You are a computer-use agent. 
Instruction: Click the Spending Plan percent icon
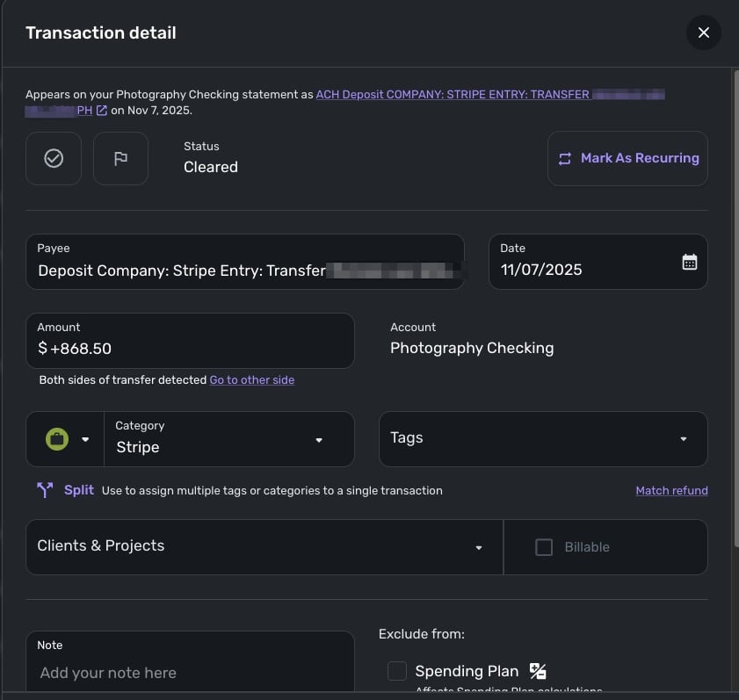538,672
